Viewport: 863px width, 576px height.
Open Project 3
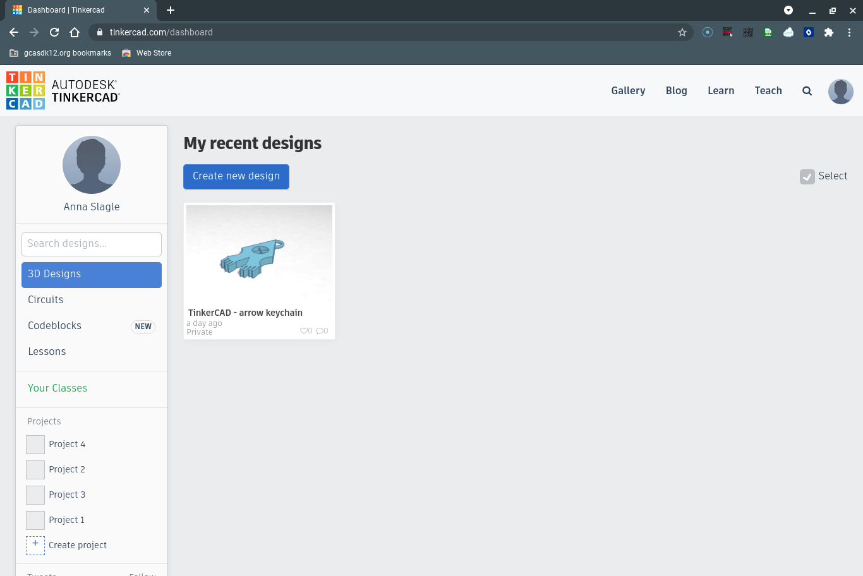(67, 495)
